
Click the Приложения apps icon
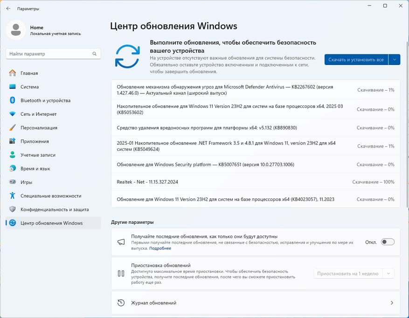pyautogui.click(x=13, y=141)
